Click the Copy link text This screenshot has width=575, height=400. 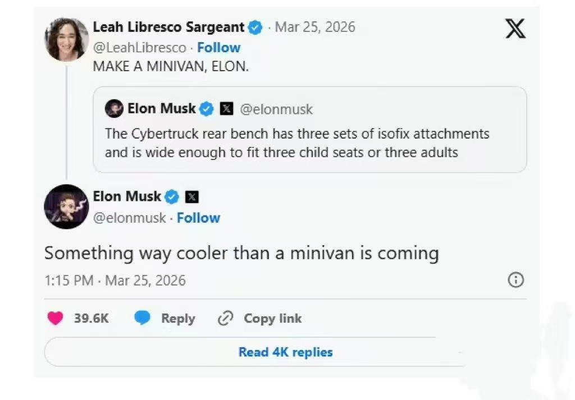pos(272,319)
